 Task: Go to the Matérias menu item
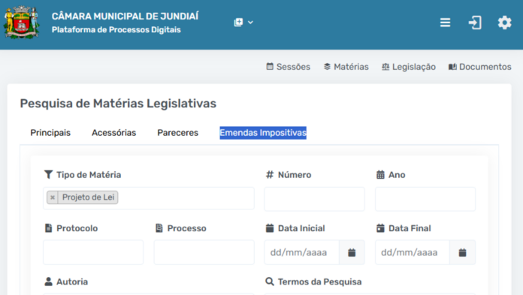346,67
